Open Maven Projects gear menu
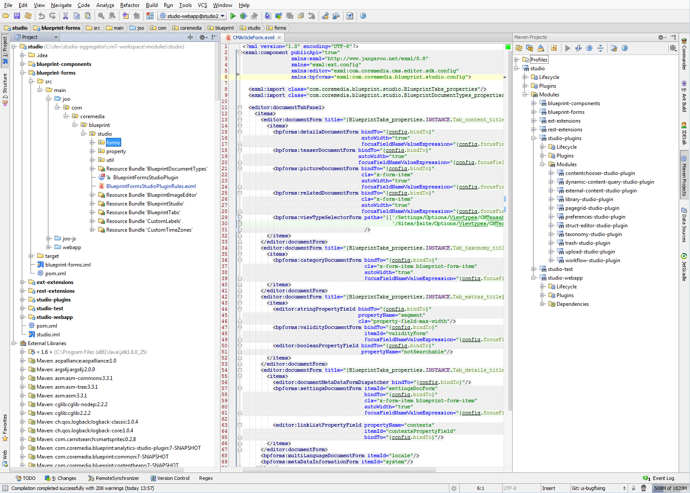690x493 pixels. [x=662, y=38]
